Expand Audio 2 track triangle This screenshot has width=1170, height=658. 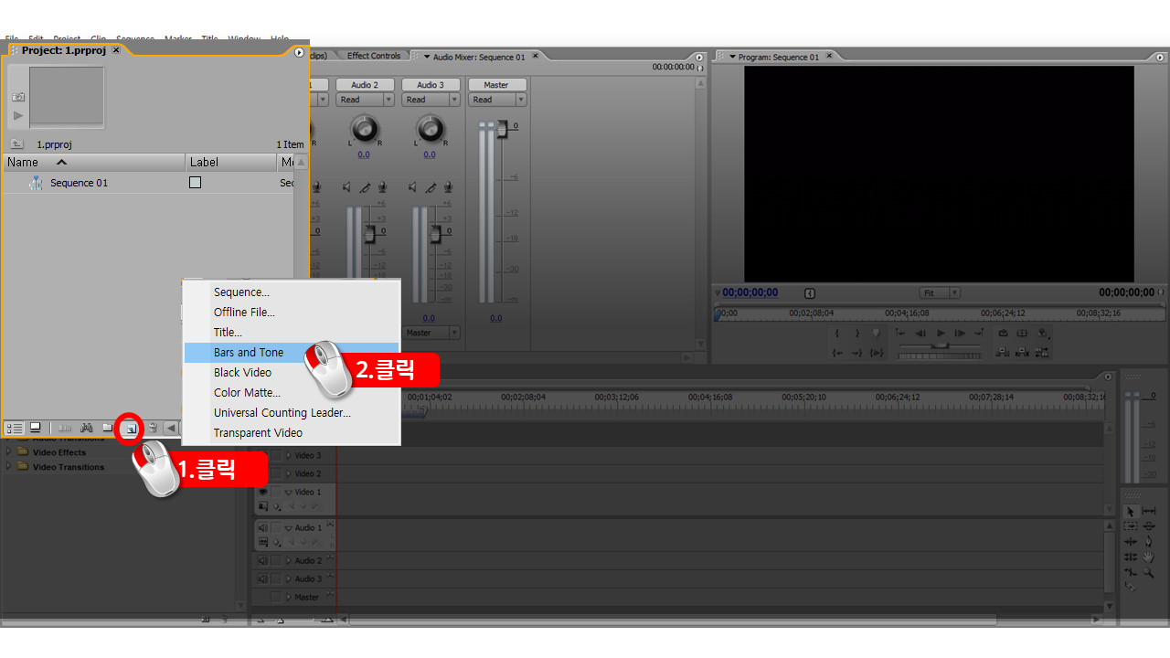(288, 561)
